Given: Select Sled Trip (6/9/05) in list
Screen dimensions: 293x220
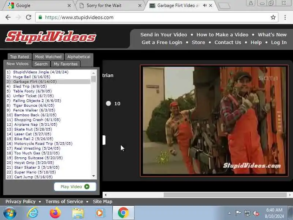Looking at the screenshot, I should [x=48, y=86].
